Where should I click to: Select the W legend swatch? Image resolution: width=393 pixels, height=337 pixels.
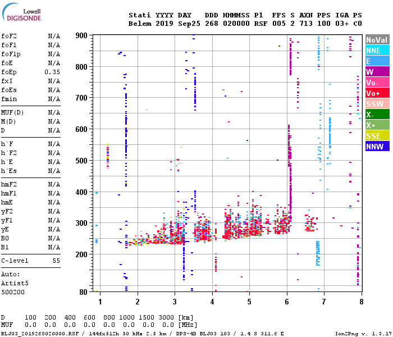377,72
